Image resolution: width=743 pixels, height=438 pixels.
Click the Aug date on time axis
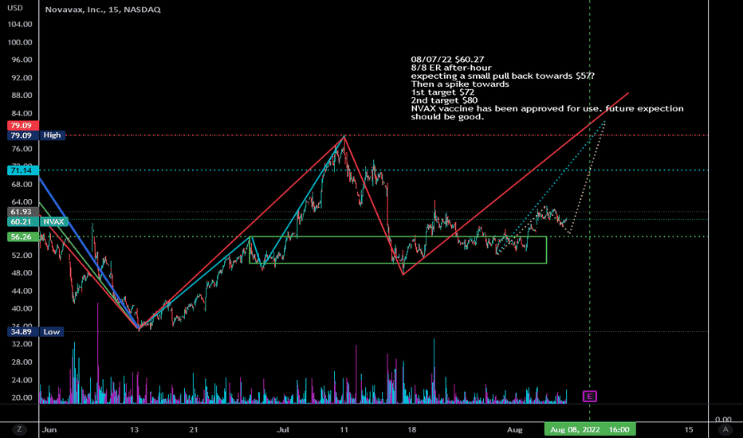pyautogui.click(x=515, y=430)
